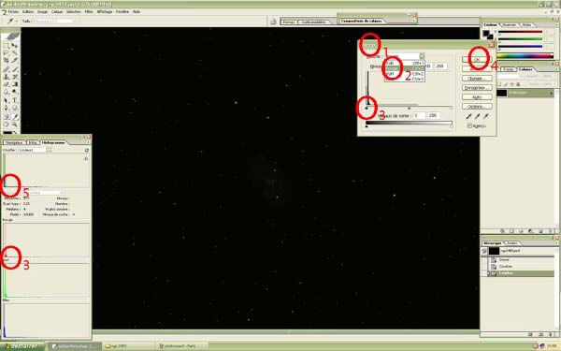Open the Paint taskbar button

pos(180,346)
